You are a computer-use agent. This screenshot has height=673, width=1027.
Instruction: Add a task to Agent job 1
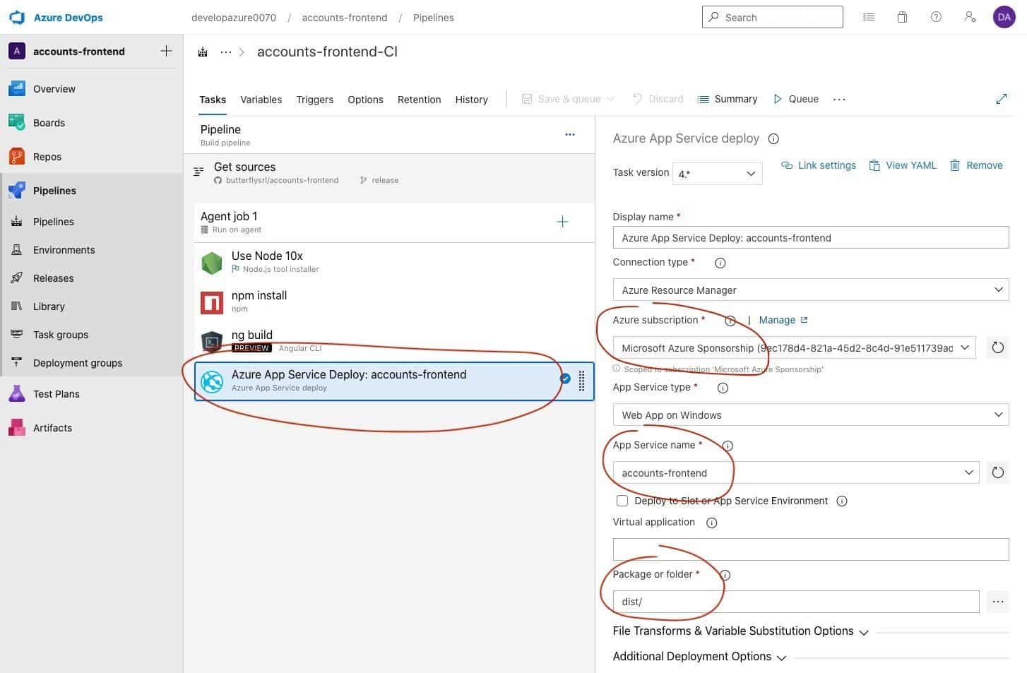coord(562,222)
